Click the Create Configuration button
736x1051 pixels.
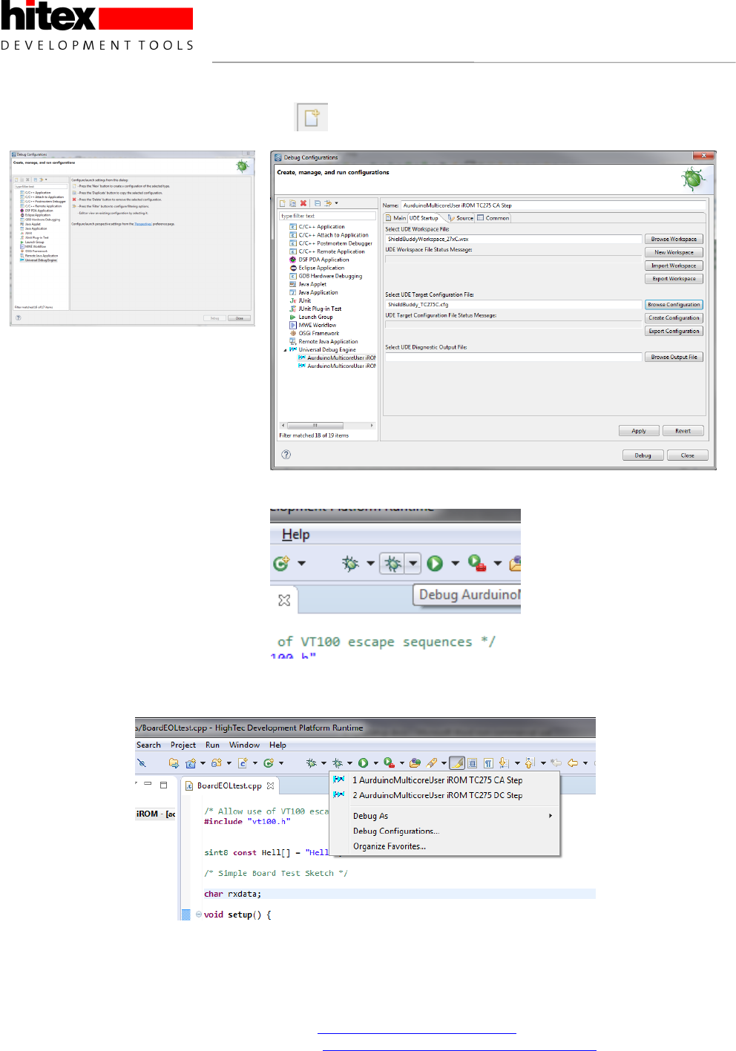point(674,317)
